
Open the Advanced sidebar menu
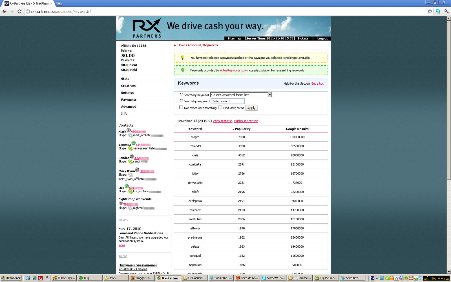(x=129, y=107)
